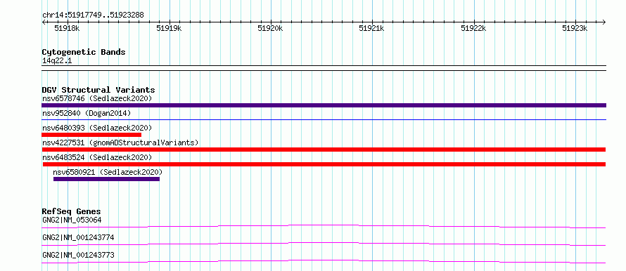Click the 51921k ruler tick label
Viewport: 626px width, 271px height.
click(x=371, y=28)
